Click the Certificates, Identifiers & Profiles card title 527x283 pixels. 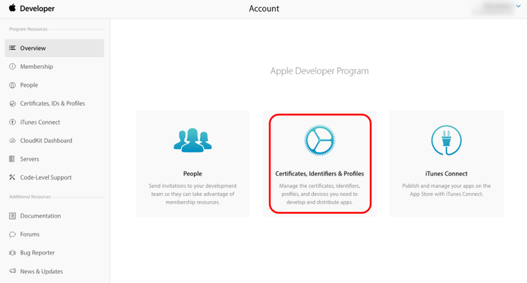(320, 174)
